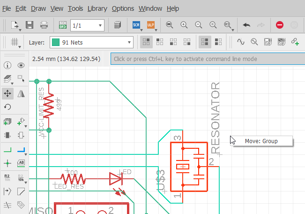Open the Tools menu
The image size is (305, 214).
coord(75,8)
